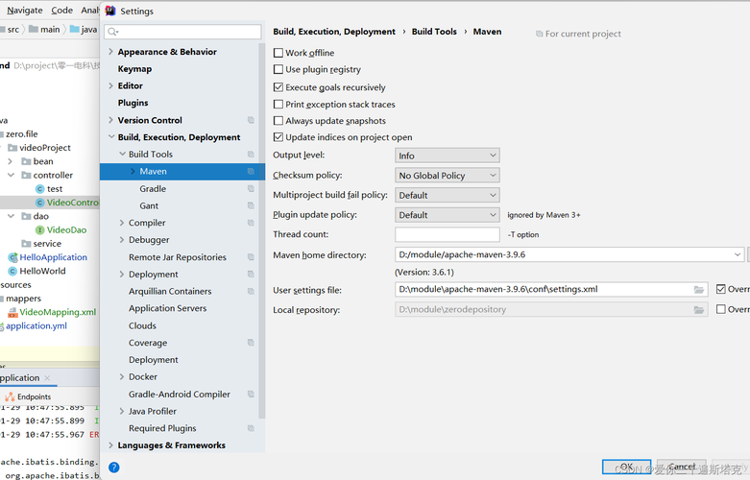
Task: Click the Thread count input field
Action: [448, 234]
